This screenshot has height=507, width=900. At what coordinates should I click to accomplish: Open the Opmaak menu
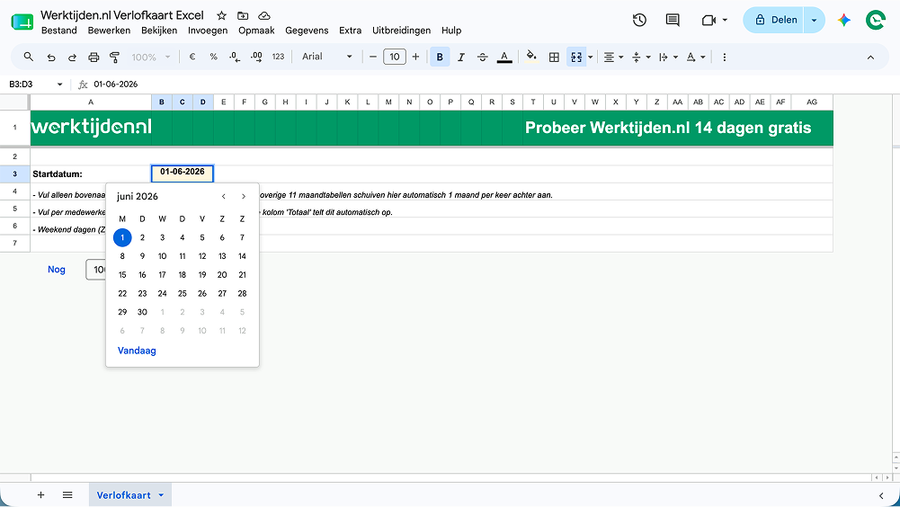(x=256, y=31)
